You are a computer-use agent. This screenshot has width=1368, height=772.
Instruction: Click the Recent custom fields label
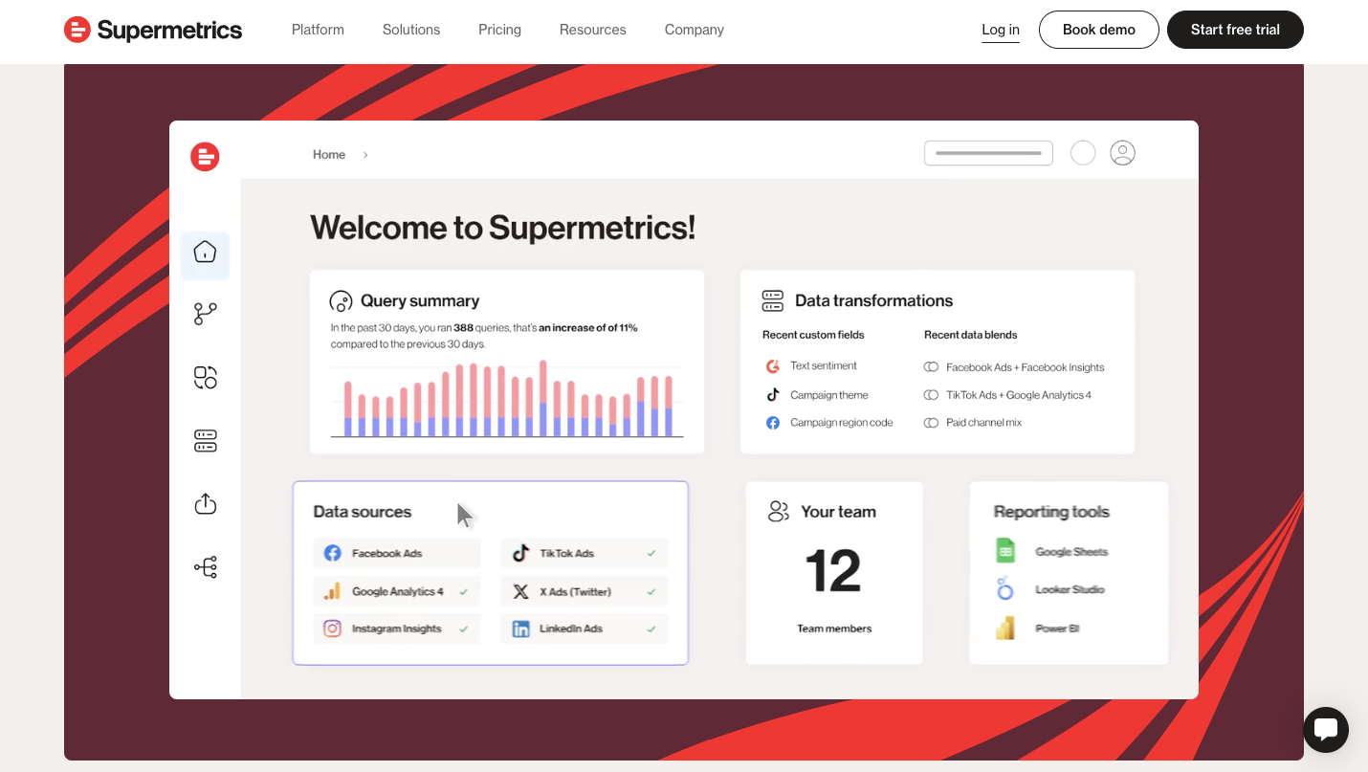[x=813, y=335]
